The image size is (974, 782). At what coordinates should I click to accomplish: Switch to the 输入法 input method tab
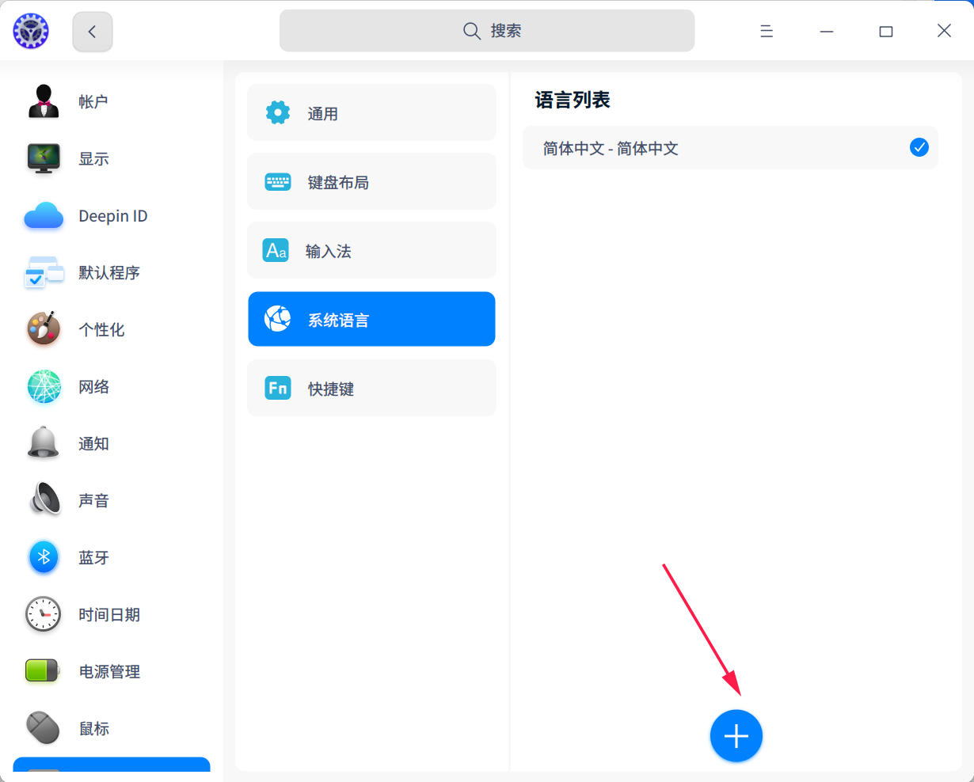click(371, 251)
